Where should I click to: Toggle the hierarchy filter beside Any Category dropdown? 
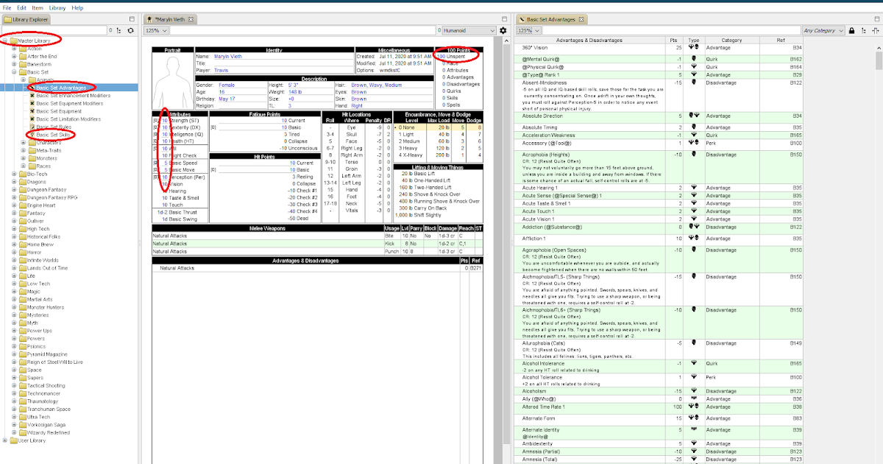pos(862,32)
